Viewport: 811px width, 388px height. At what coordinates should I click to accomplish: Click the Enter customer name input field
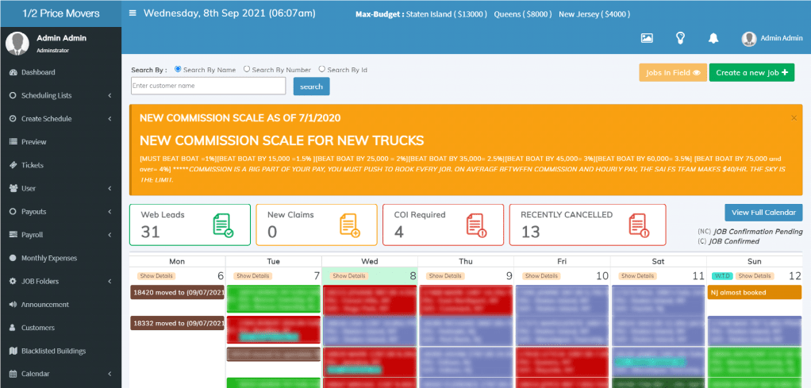pyautogui.click(x=208, y=86)
